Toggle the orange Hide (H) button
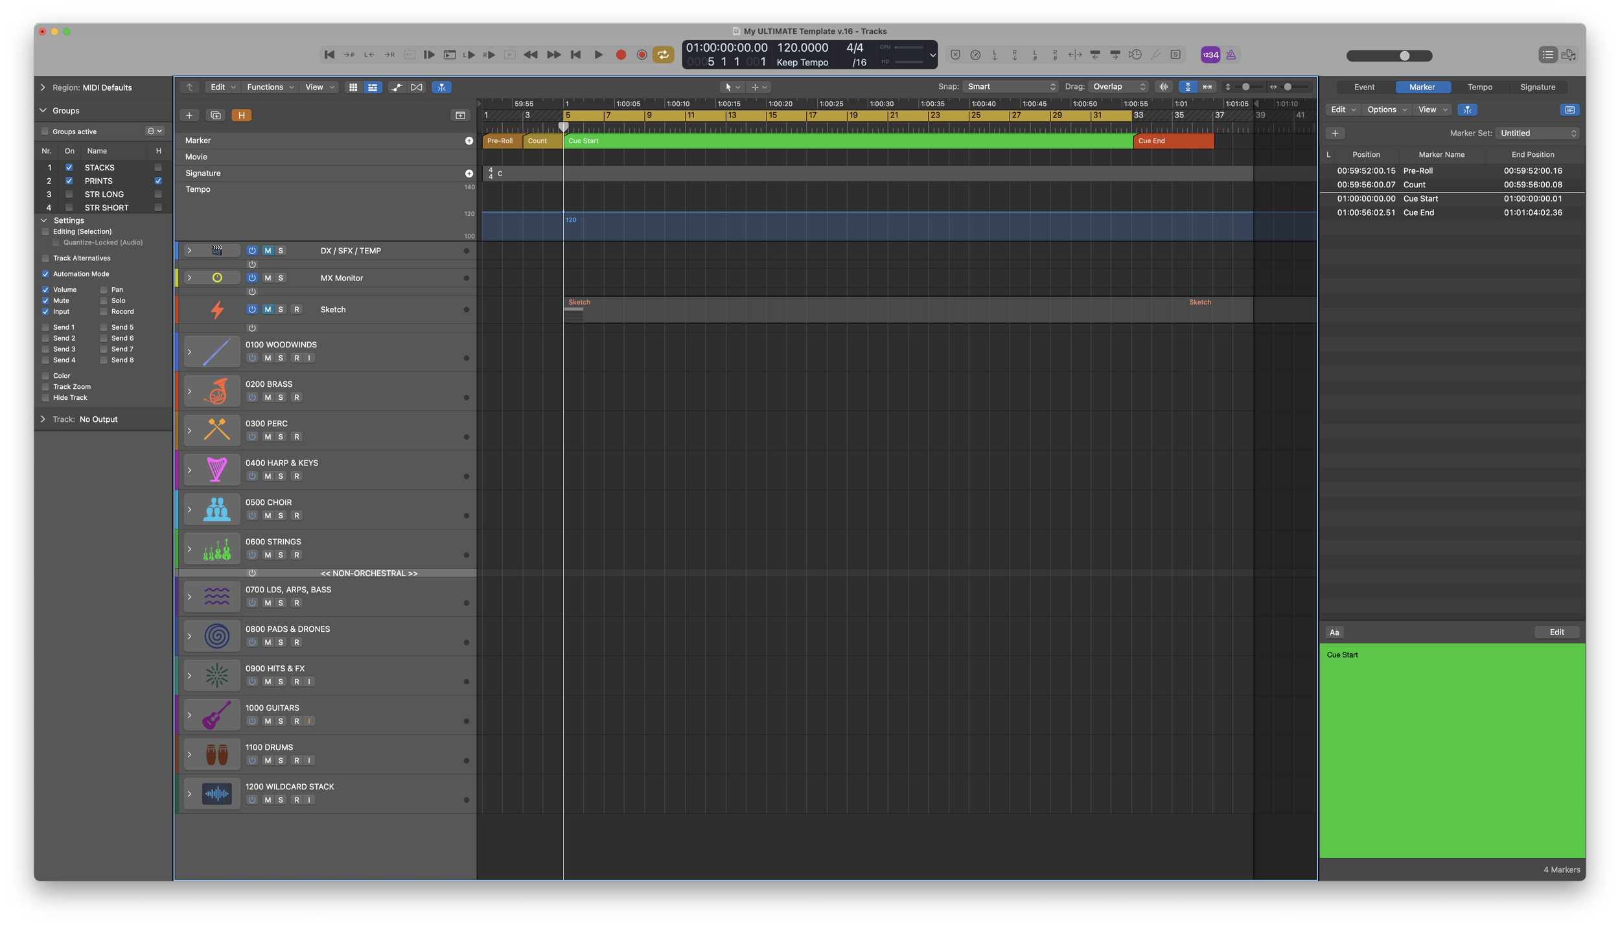This screenshot has width=1620, height=926. click(x=241, y=115)
